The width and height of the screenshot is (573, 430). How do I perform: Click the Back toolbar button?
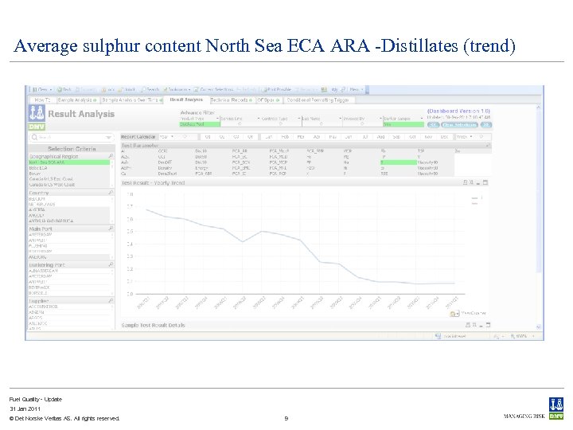tap(64, 89)
